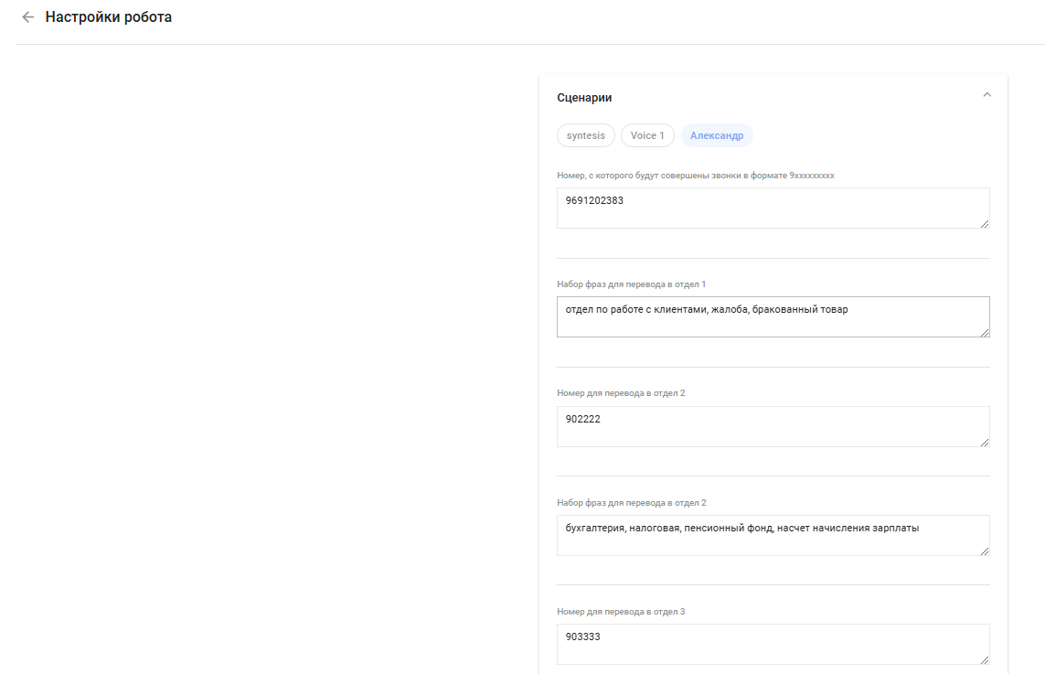The height and width of the screenshot is (674, 1045).
Task: Click the Настройки робота page title
Action: click(108, 17)
